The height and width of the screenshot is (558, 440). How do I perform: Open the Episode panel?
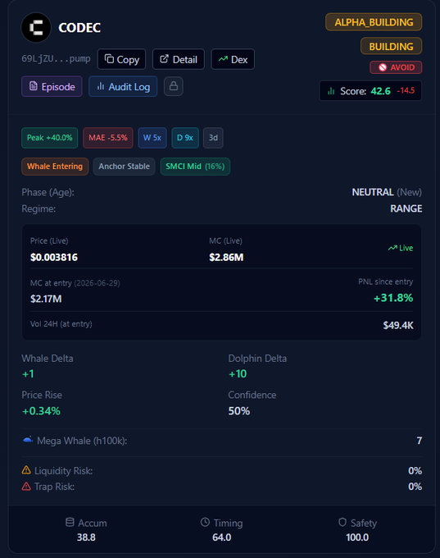coord(52,86)
